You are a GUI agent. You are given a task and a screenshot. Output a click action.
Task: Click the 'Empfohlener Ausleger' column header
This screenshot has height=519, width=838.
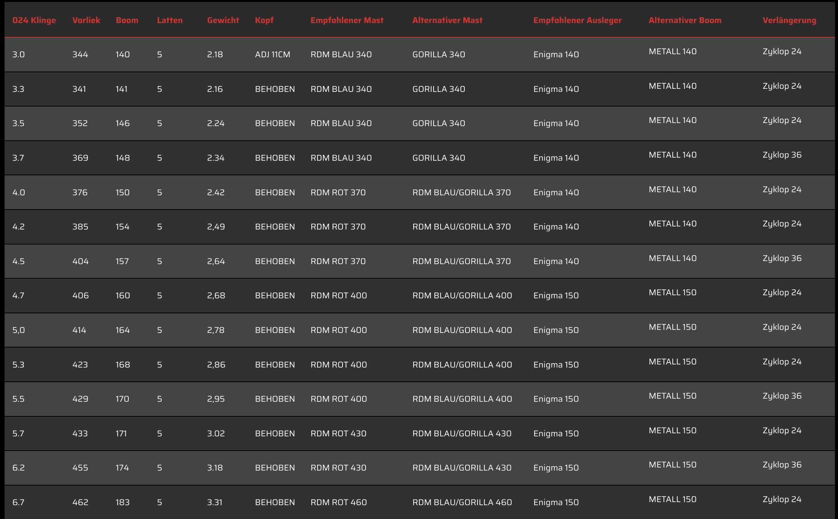(577, 20)
